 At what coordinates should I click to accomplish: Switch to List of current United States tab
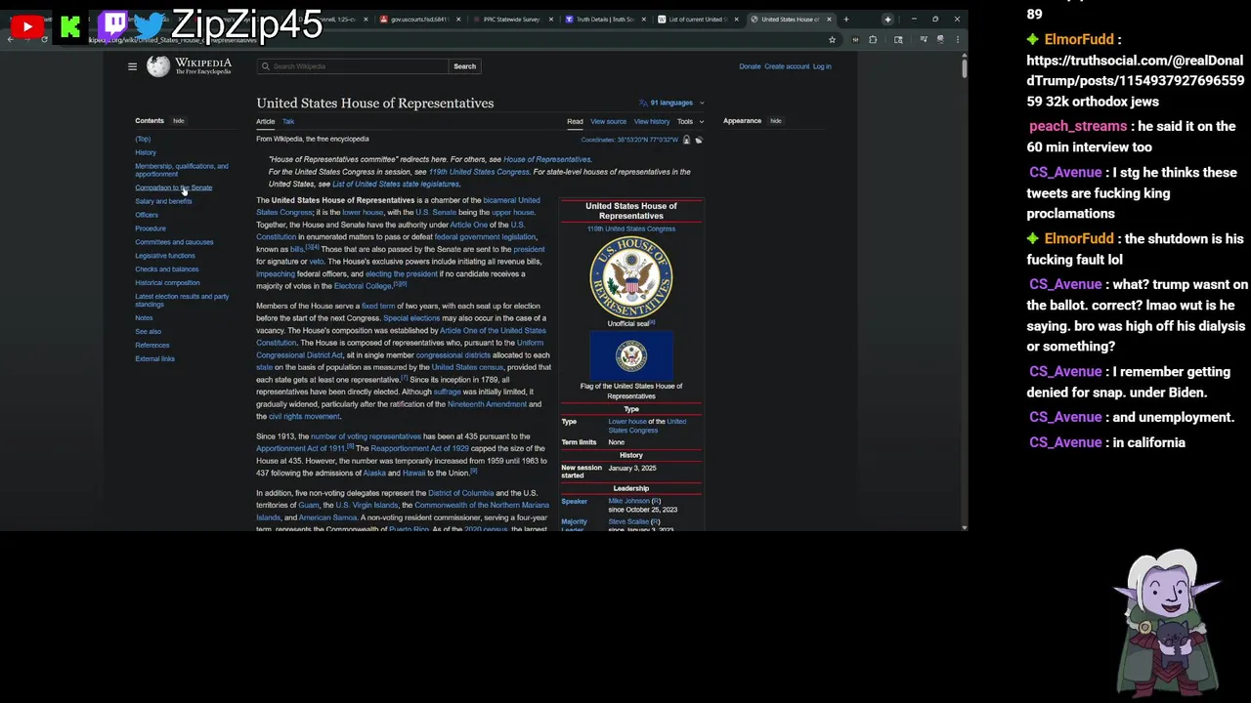(696, 20)
